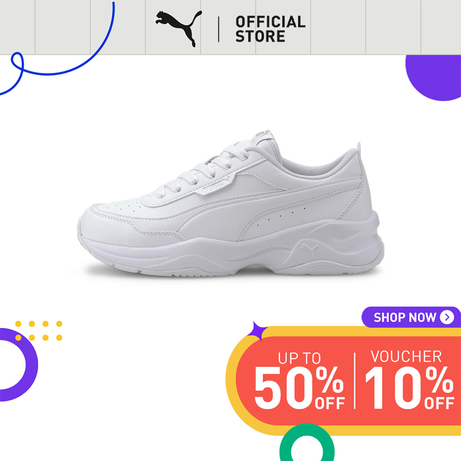Click the green ring shape at bottom

307,443
